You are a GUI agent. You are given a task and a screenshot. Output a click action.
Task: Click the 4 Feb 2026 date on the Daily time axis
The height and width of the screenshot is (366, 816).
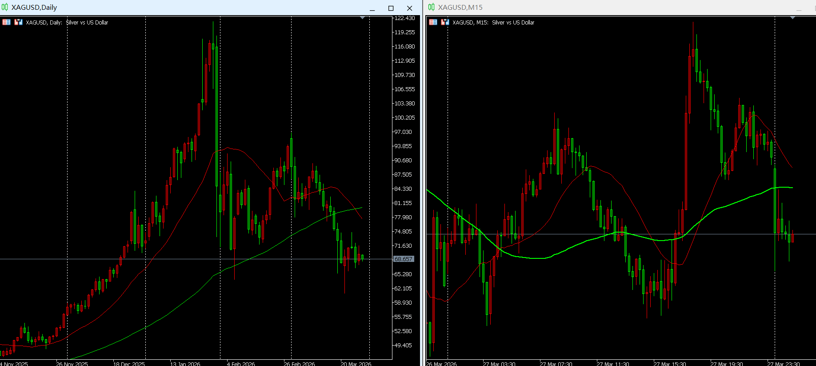pyautogui.click(x=241, y=363)
